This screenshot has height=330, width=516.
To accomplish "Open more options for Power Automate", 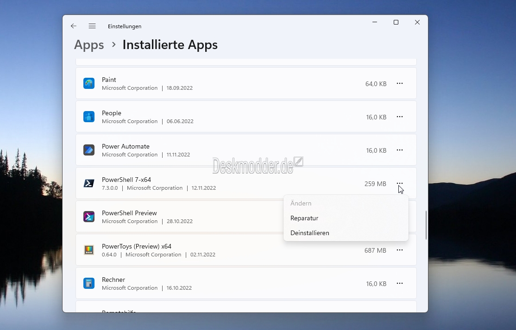I will (x=399, y=150).
